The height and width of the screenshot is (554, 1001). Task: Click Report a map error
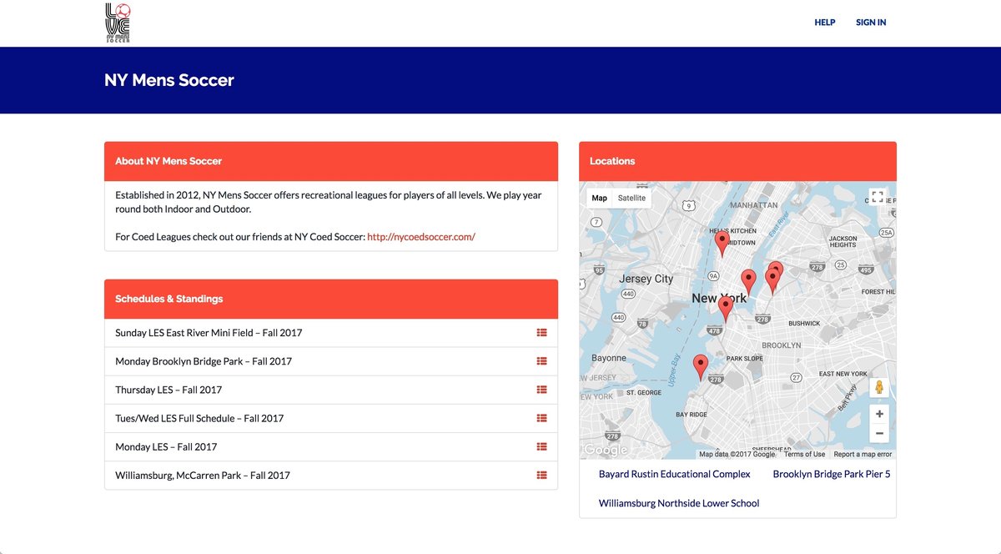(x=863, y=454)
